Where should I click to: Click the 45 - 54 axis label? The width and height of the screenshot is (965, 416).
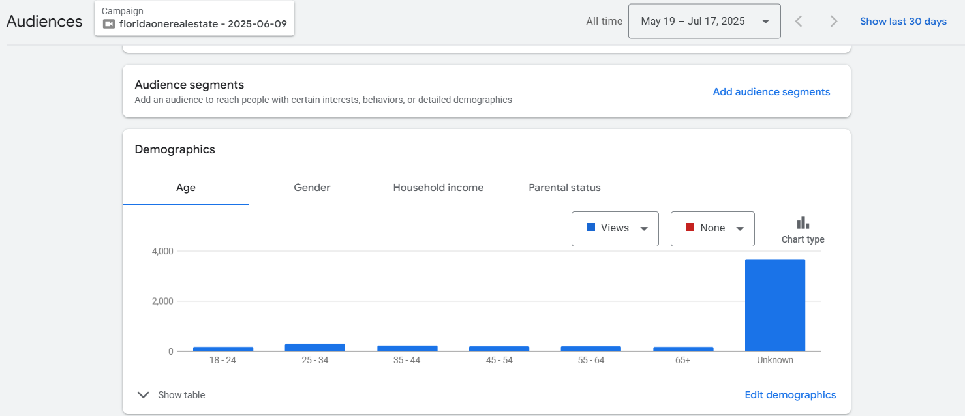pyautogui.click(x=499, y=360)
